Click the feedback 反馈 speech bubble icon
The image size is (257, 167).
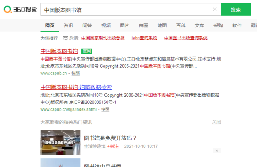click(65, 38)
